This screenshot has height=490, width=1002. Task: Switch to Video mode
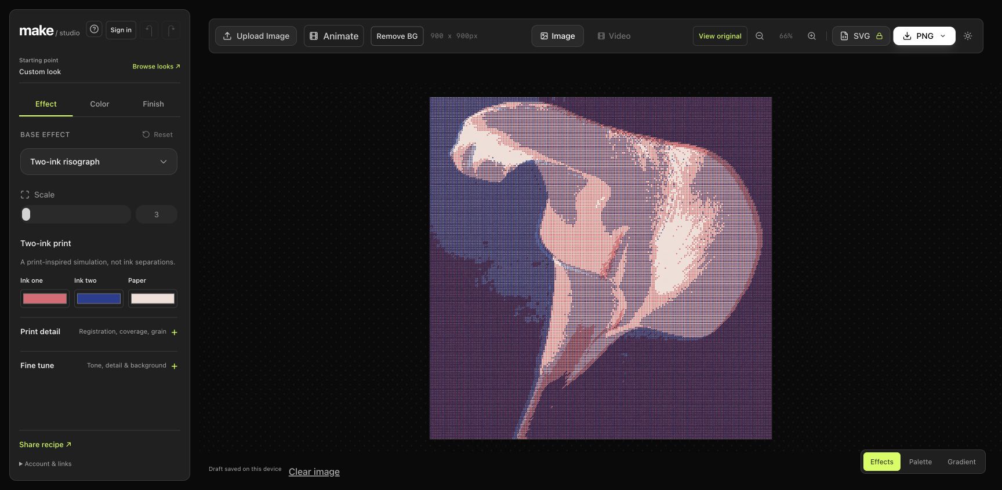click(x=614, y=36)
